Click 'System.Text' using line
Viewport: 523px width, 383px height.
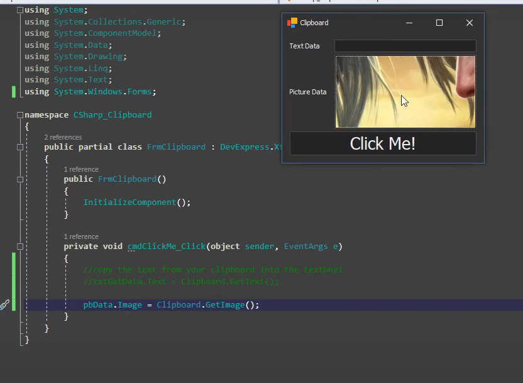(x=80, y=80)
